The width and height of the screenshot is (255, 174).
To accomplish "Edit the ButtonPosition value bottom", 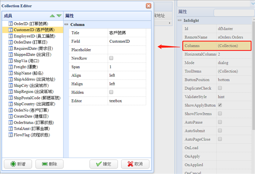I will coord(234,80).
